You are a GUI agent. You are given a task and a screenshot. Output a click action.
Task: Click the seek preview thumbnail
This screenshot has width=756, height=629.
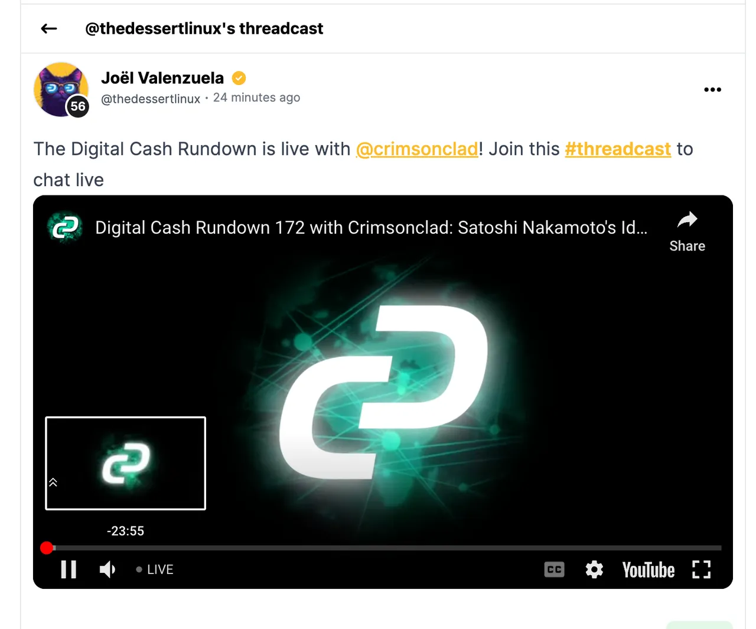pyautogui.click(x=126, y=463)
